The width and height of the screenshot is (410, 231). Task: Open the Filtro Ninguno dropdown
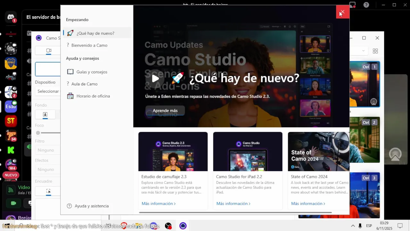(48, 150)
